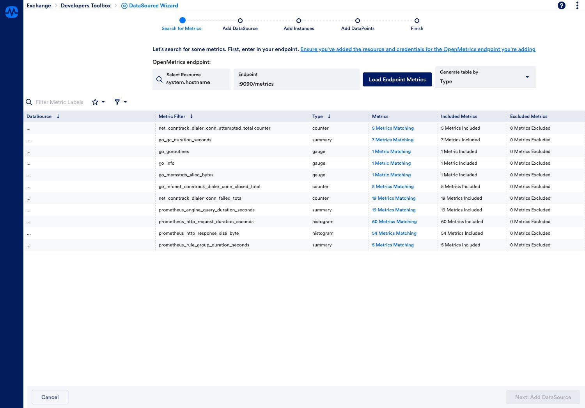Click the Select Resource field with system.hostname
Screen dimensions: 585x408
click(191, 79)
